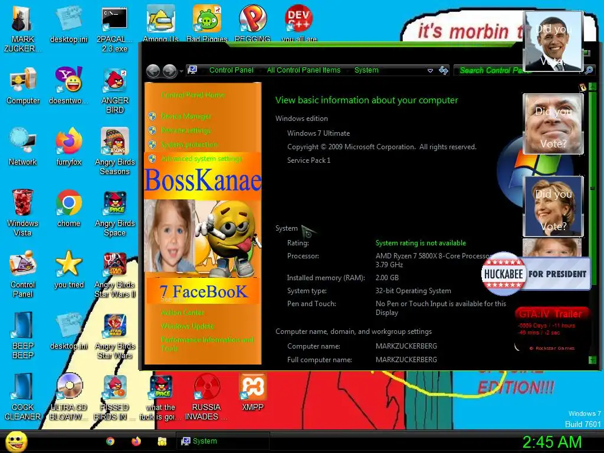Viewport: 604px width, 453px height.
Task: Click the BossKanae sidebar banner
Action: 203,180
